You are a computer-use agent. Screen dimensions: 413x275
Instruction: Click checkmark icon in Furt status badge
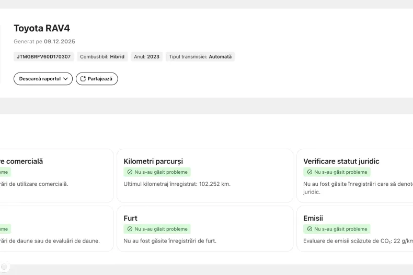(x=130, y=229)
